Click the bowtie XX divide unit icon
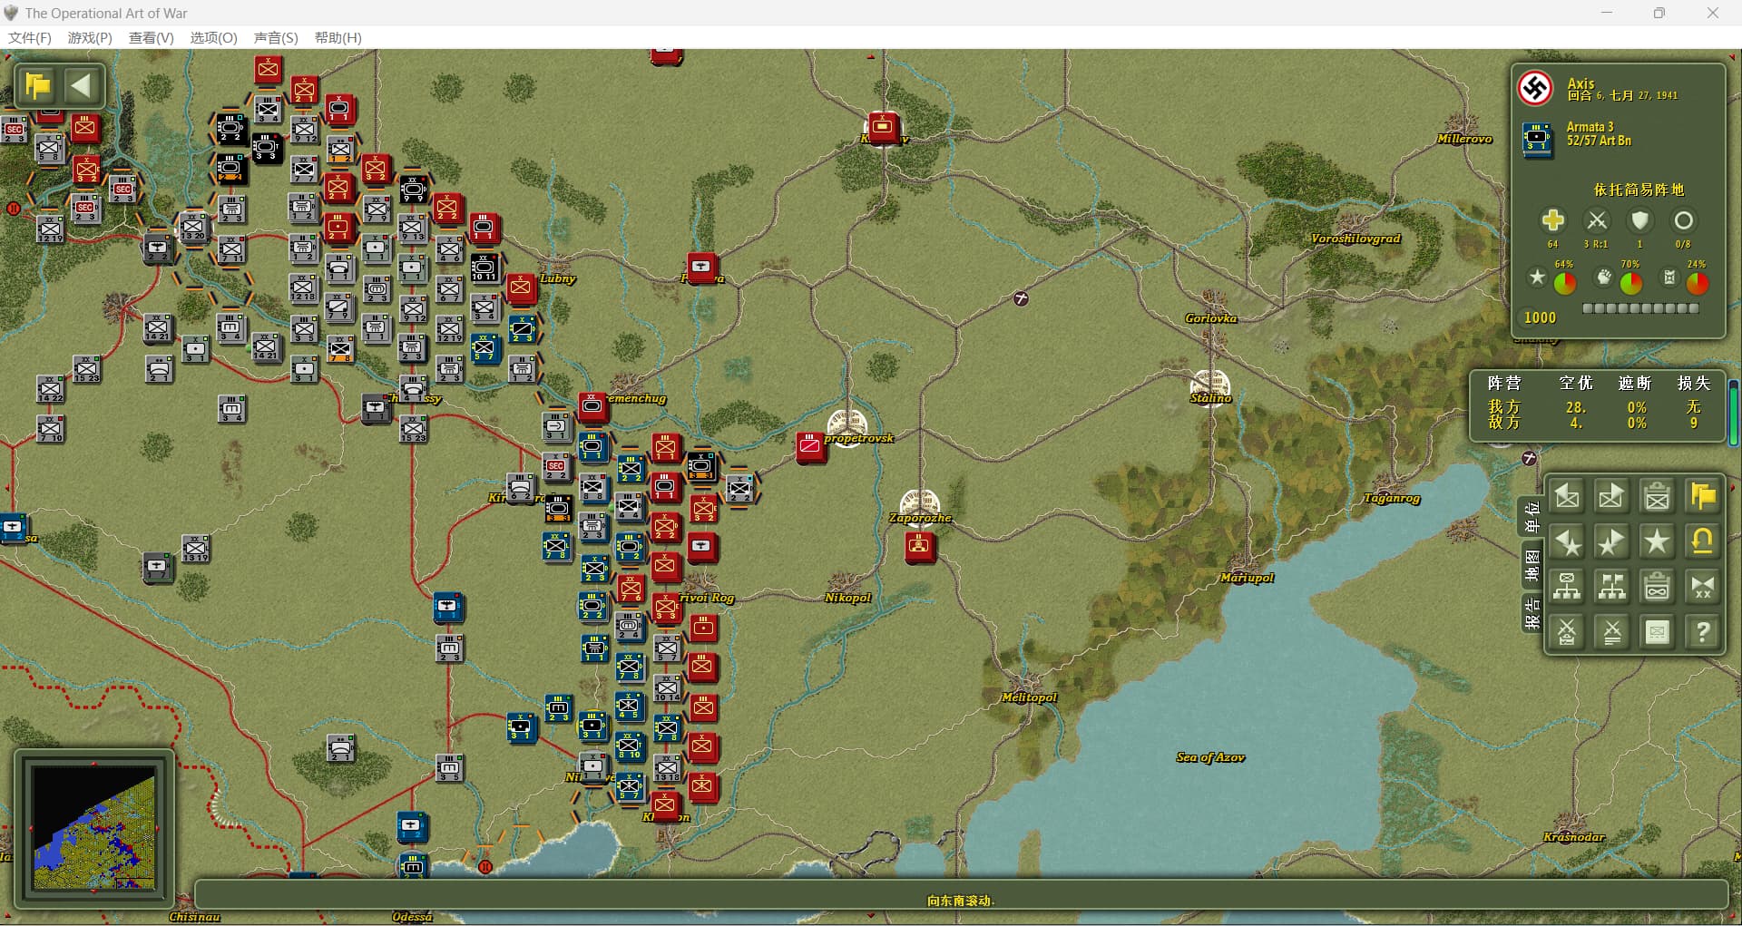 point(1703,587)
